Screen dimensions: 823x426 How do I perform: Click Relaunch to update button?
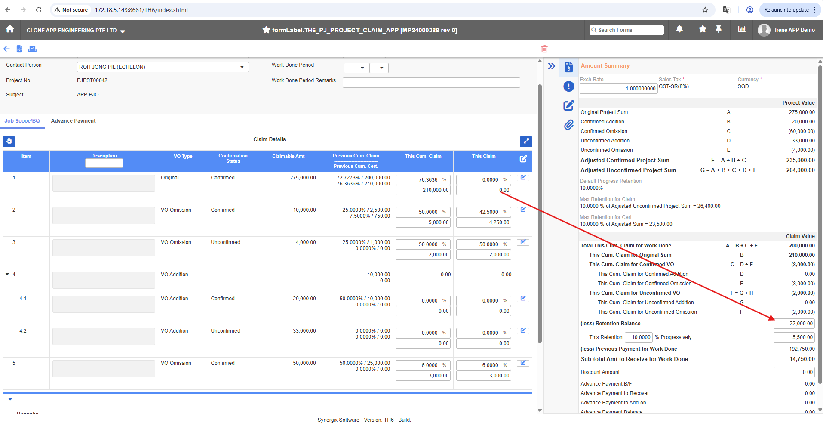(786, 10)
